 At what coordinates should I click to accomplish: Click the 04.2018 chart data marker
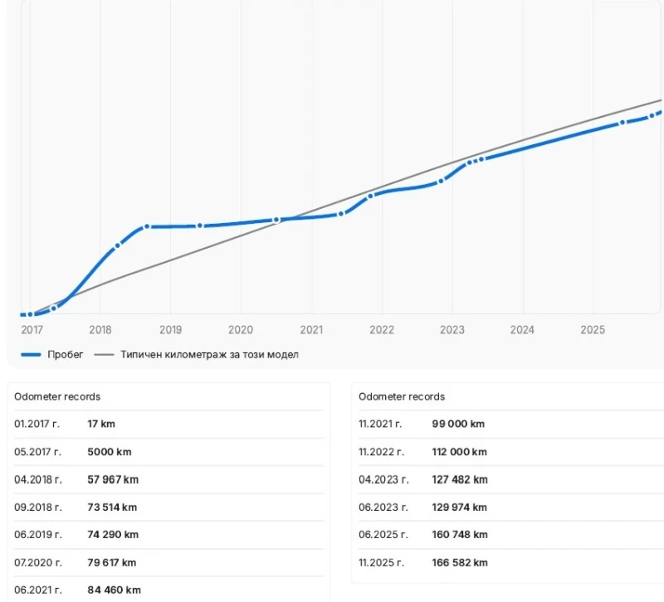click(117, 245)
